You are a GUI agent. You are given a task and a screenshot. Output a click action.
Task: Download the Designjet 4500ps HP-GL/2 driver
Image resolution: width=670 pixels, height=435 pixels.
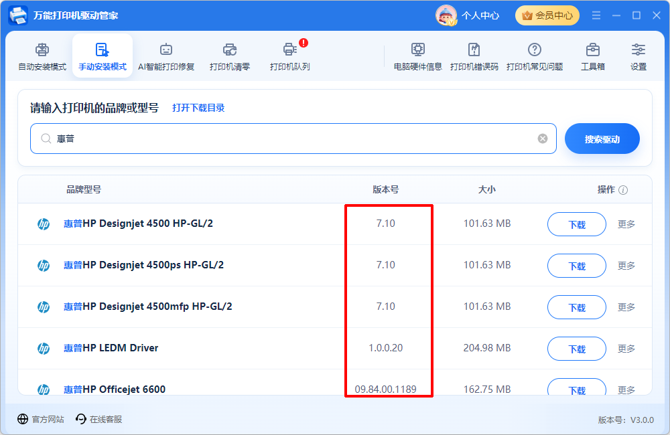577,266
